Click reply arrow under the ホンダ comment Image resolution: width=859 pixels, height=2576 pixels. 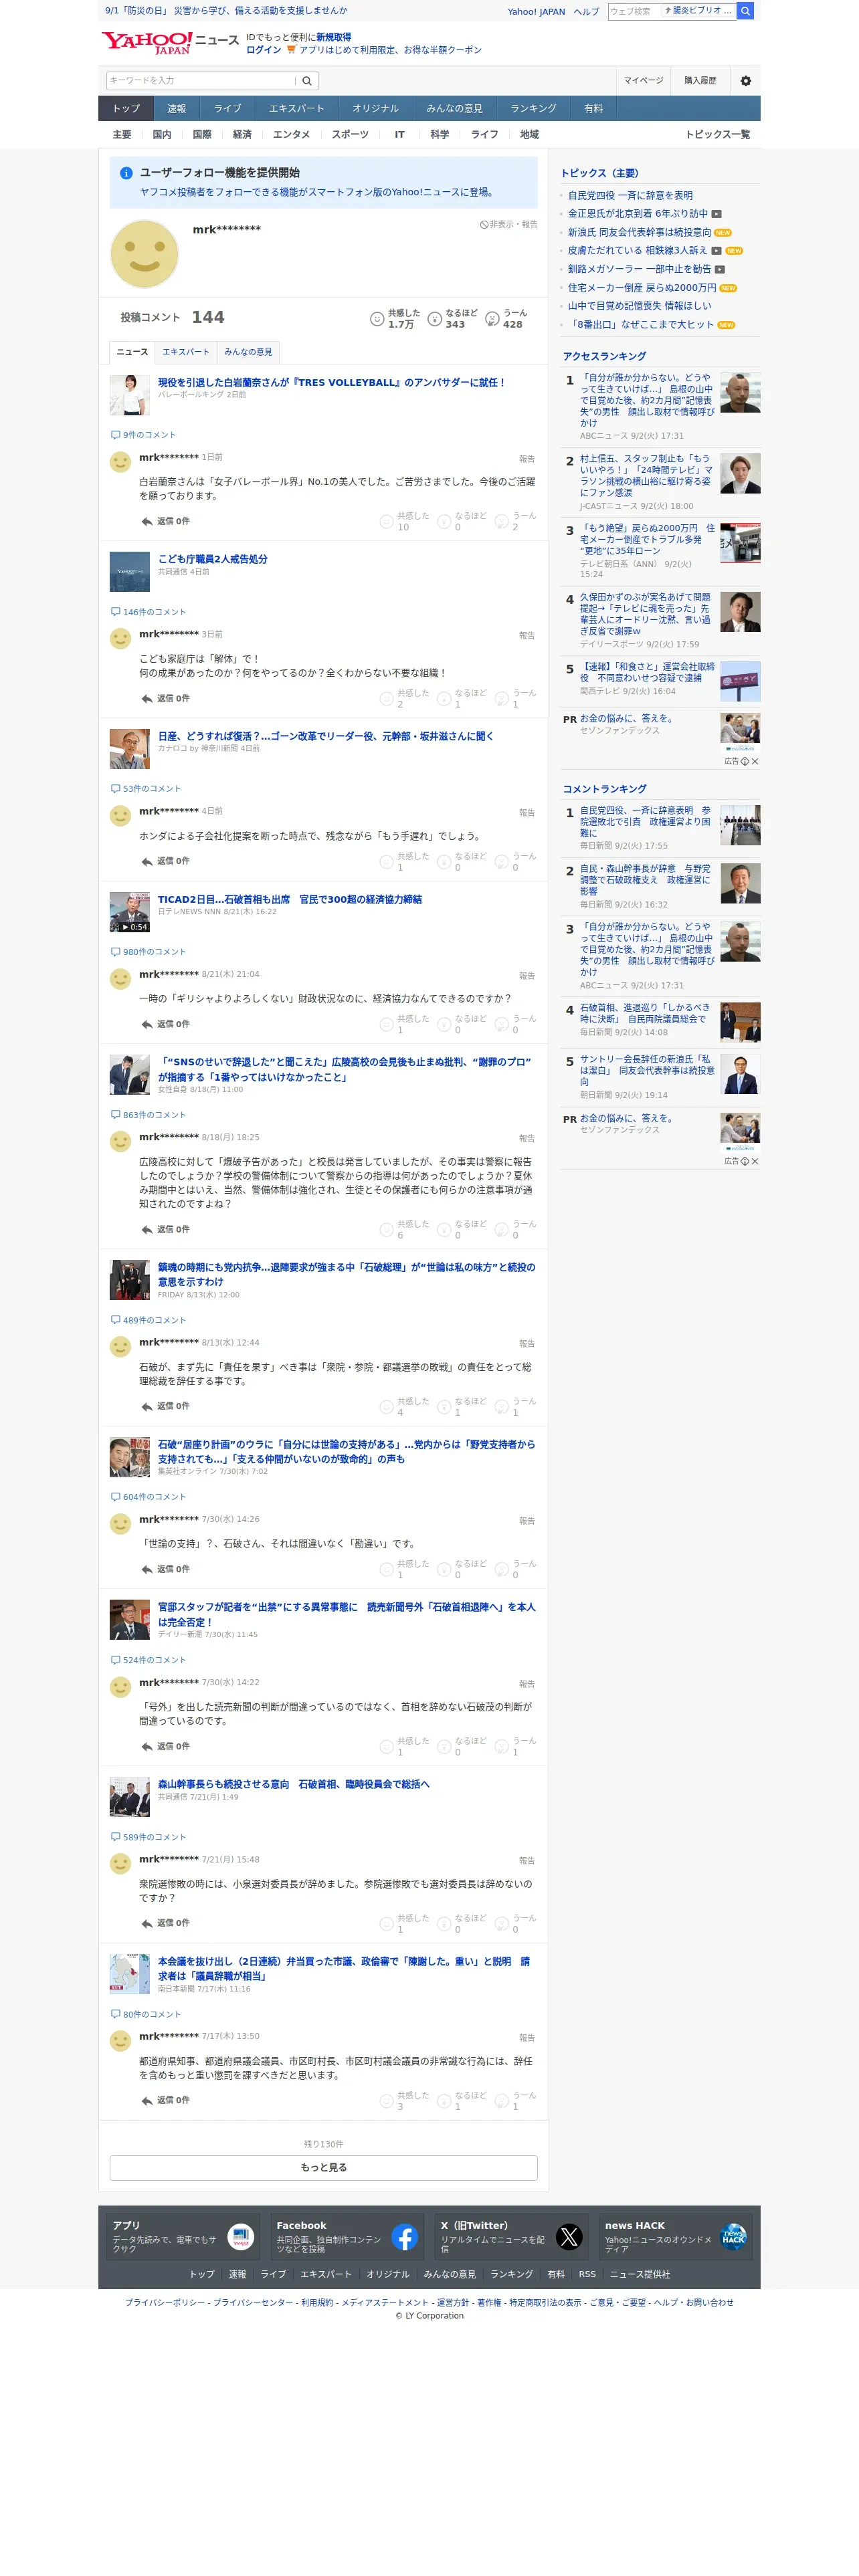(147, 861)
